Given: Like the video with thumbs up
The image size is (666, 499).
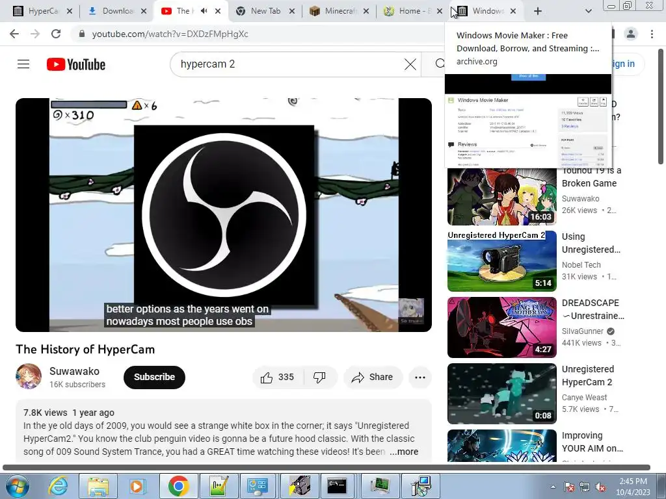Looking at the screenshot, I should coord(277,377).
